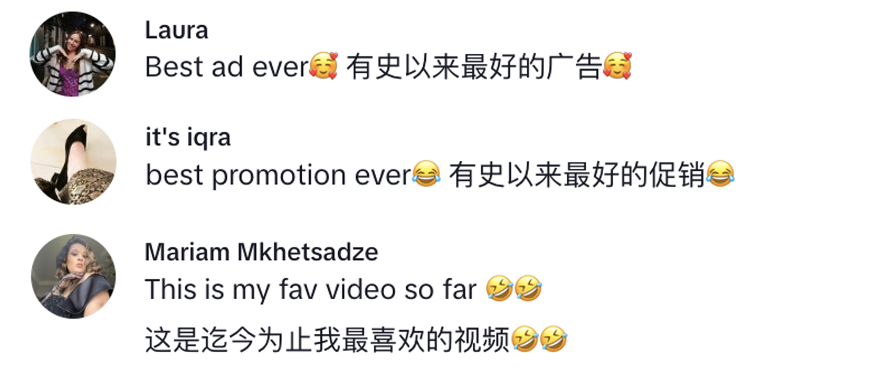Click the tears-of-joy emoji after 'promotion ever'
The height and width of the screenshot is (378, 881).
pos(426,176)
